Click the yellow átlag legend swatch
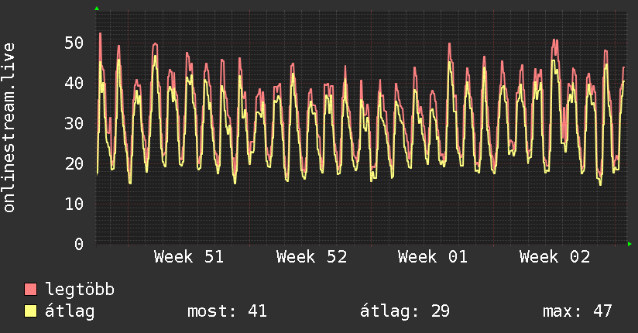638x333 pixels. click(30, 311)
